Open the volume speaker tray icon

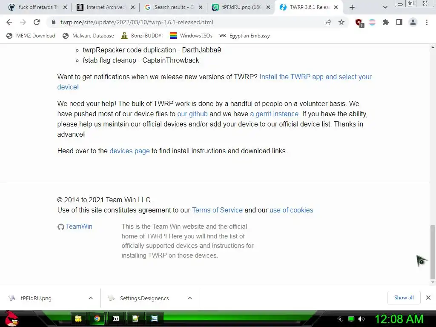coord(361,319)
